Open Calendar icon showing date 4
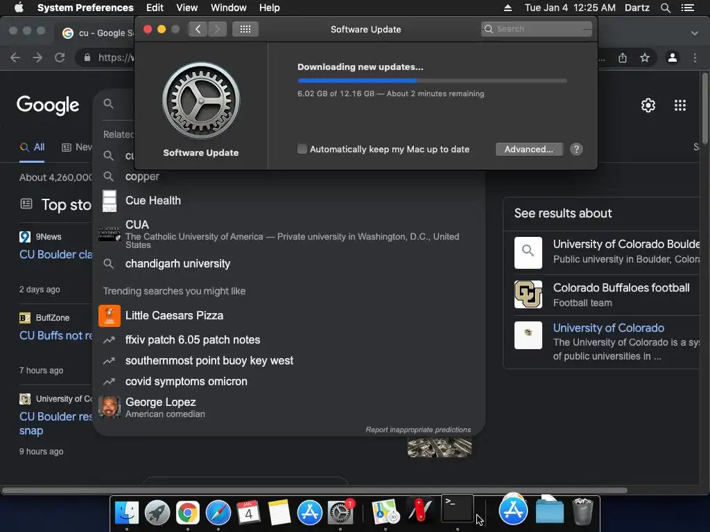 click(x=249, y=513)
